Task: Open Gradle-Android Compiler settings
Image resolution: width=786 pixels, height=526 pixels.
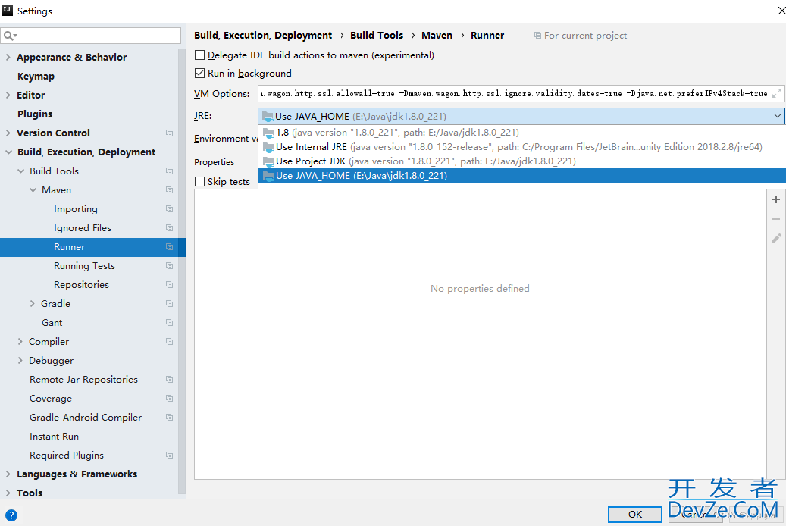Action: coord(86,417)
